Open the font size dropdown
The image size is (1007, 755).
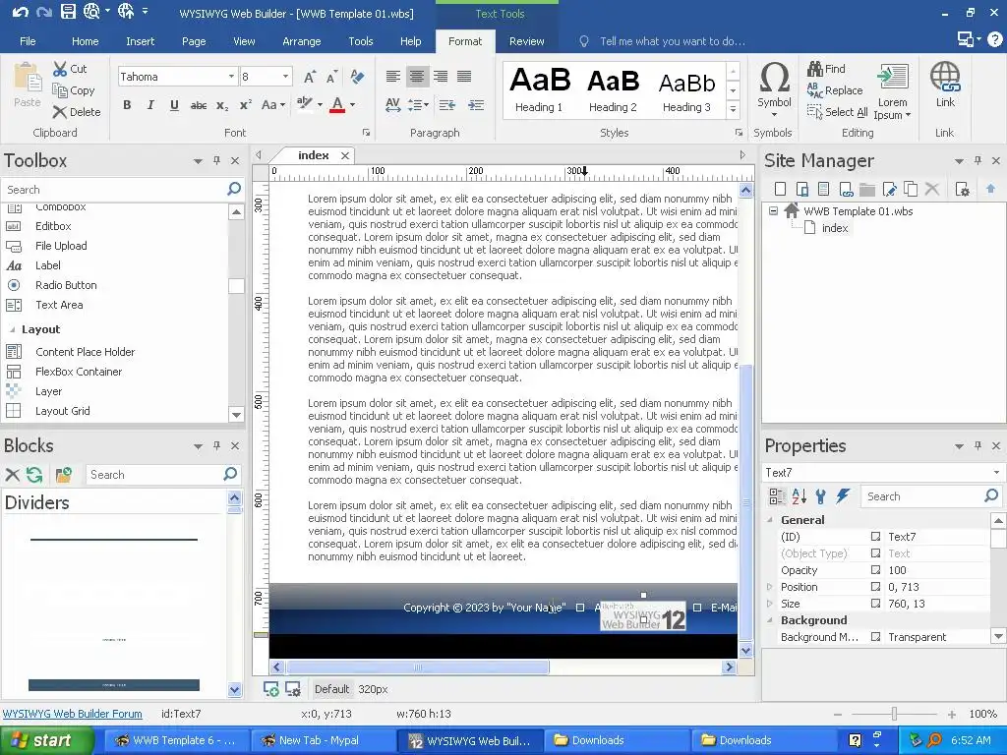click(x=286, y=77)
